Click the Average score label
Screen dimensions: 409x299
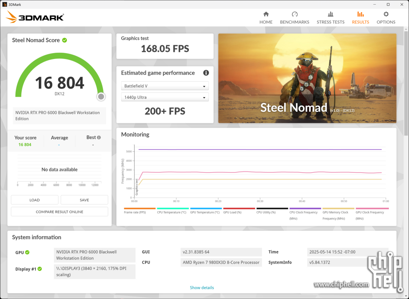click(59, 138)
